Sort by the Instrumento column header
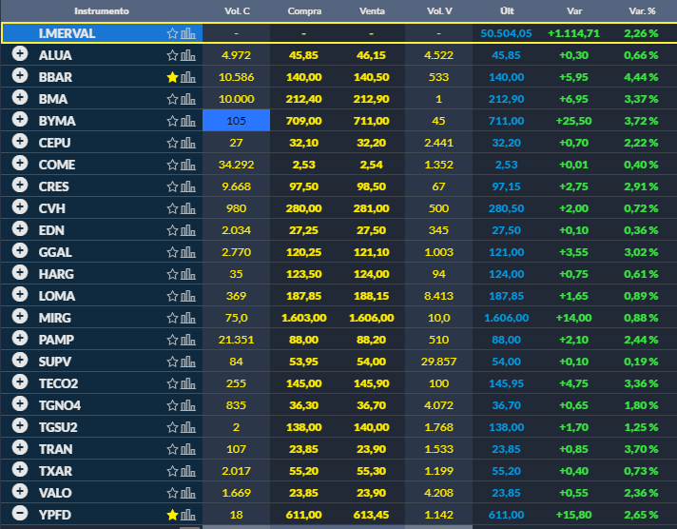 [x=102, y=11]
